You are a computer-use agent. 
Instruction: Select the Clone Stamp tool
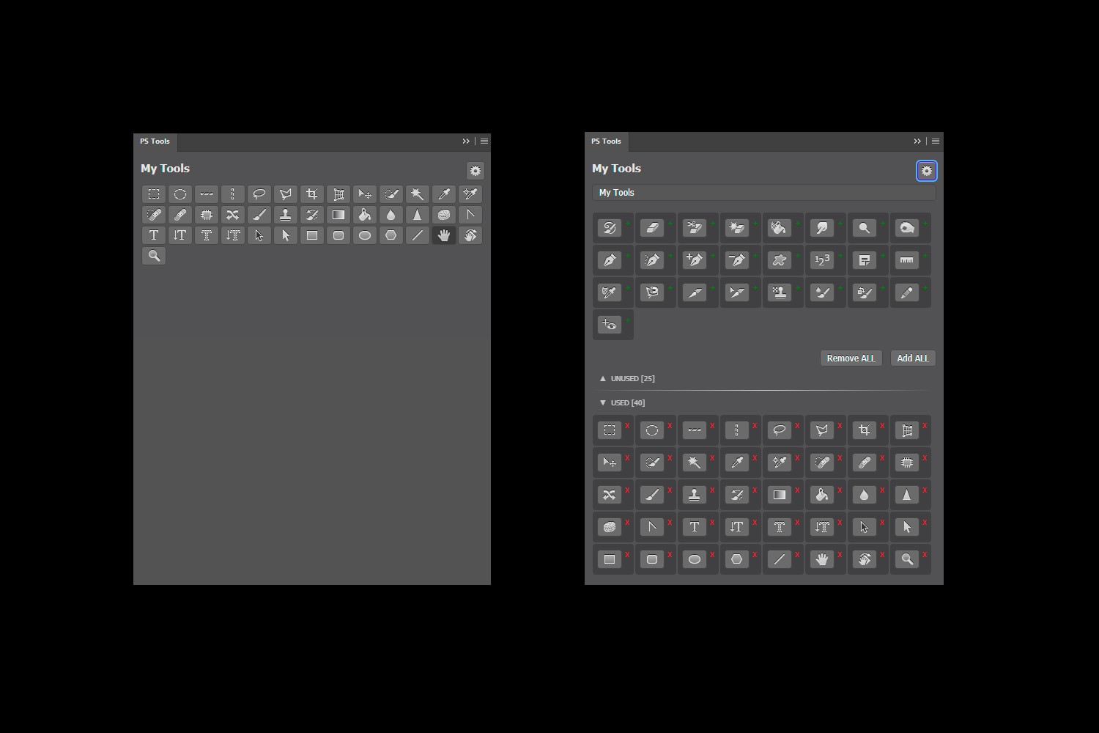(x=285, y=214)
